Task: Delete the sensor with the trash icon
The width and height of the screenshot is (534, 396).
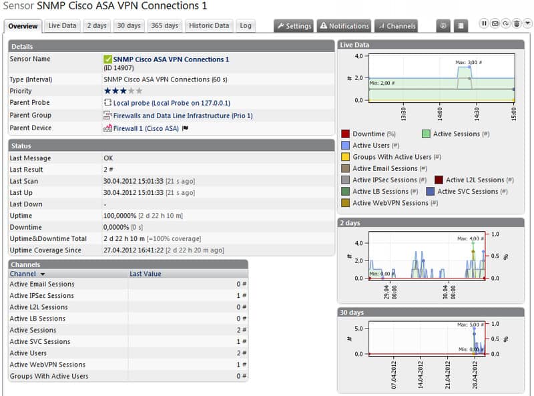Action: click(x=517, y=23)
